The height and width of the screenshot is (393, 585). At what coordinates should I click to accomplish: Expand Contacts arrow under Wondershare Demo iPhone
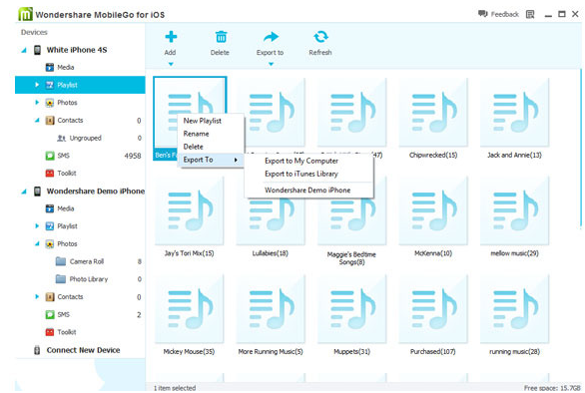pyautogui.click(x=37, y=296)
